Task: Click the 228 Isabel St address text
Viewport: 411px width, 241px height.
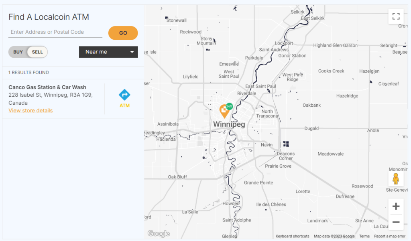Action: (x=51, y=99)
